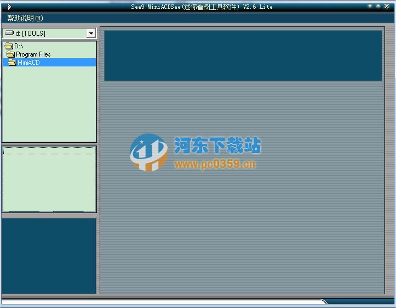This screenshot has height=308, width=396.
Task: Click the D:\ folder icon
Action: tap(9, 46)
